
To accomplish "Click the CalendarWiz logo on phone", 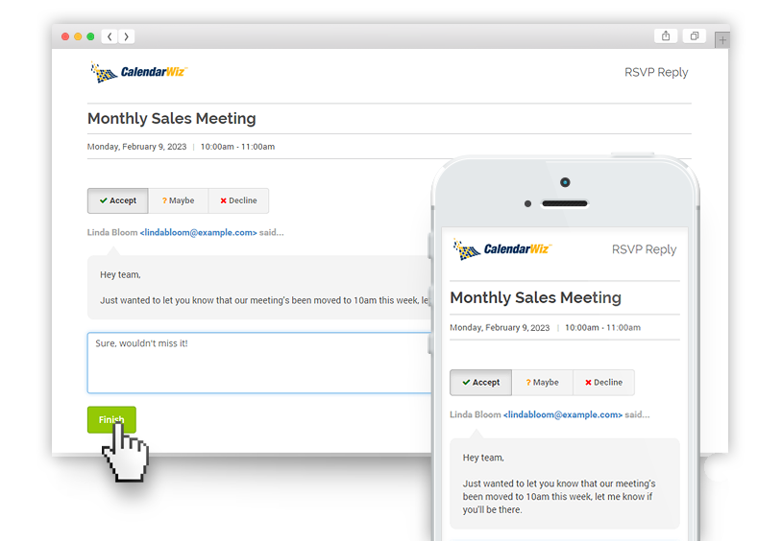I will 502,249.
